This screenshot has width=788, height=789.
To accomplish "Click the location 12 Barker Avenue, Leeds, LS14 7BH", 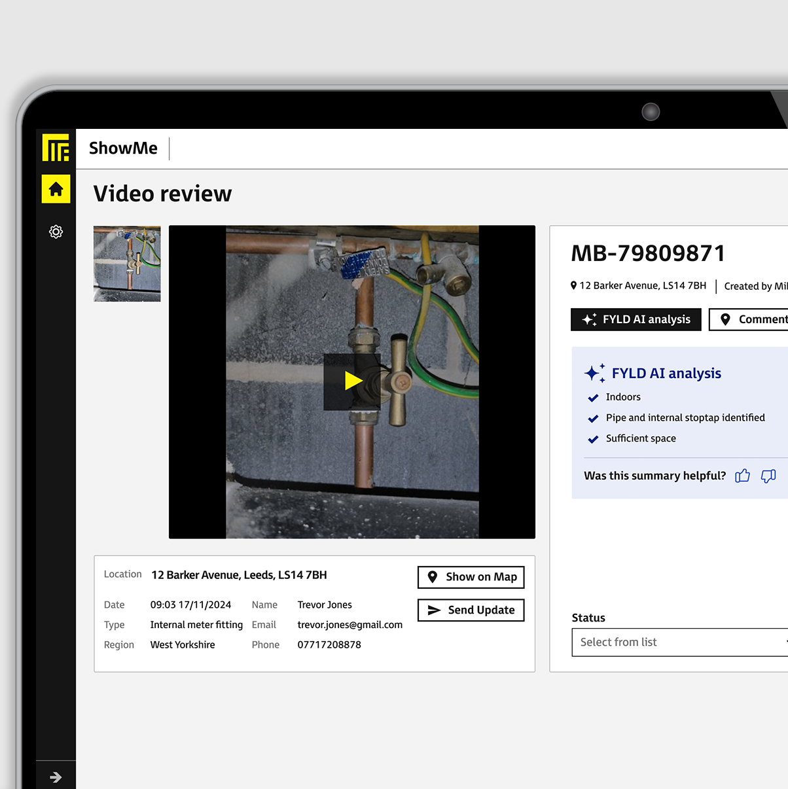I will click(x=239, y=575).
